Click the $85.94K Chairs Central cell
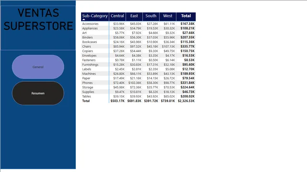Viewport: 307px width, 172px height. click(x=119, y=46)
